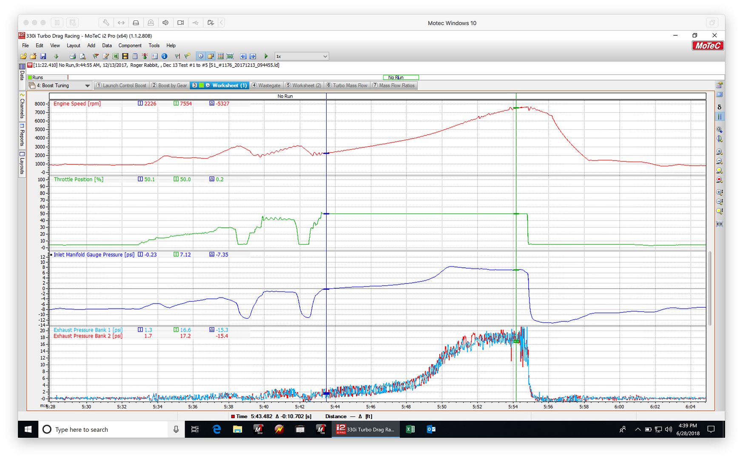The image size is (743, 459).
Task: Click Exhaust Pressure Bank 2 channel label
Action: pos(88,336)
